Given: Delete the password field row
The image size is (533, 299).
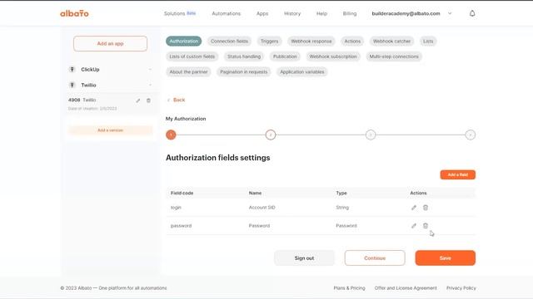Looking at the screenshot, I should pos(426,226).
